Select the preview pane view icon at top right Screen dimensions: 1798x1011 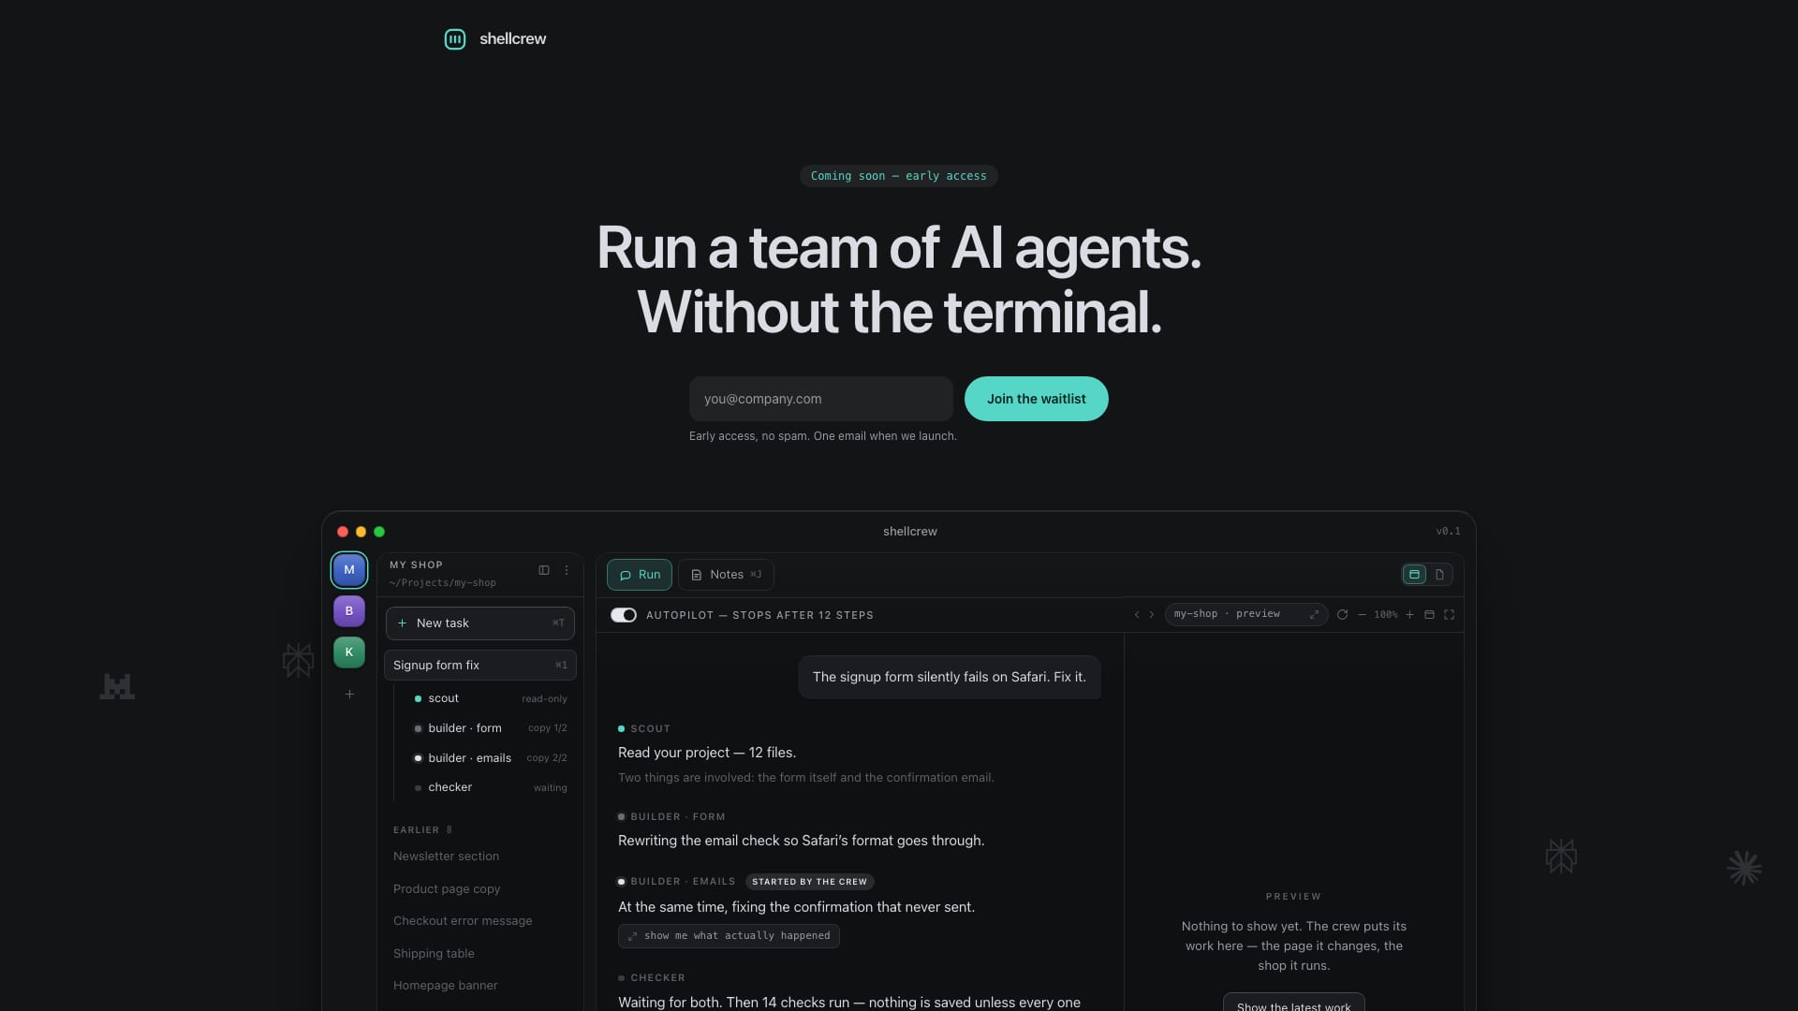coord(1414,575)
